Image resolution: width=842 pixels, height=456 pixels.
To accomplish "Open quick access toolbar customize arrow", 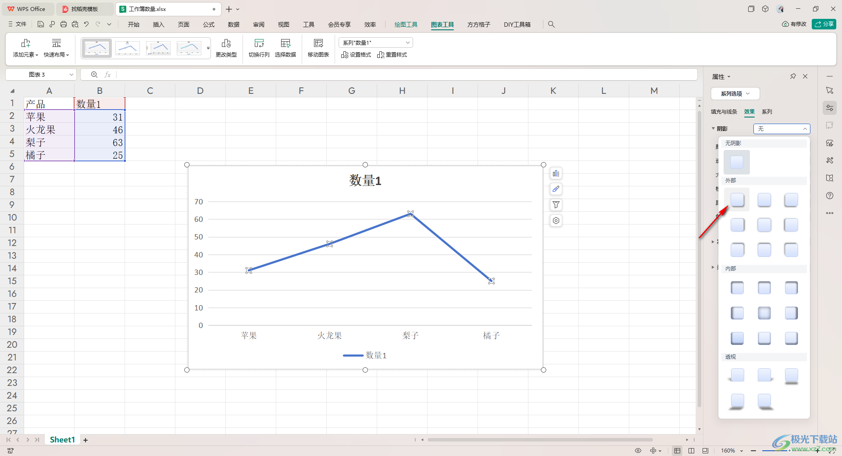I will click(x=109, y=25).
